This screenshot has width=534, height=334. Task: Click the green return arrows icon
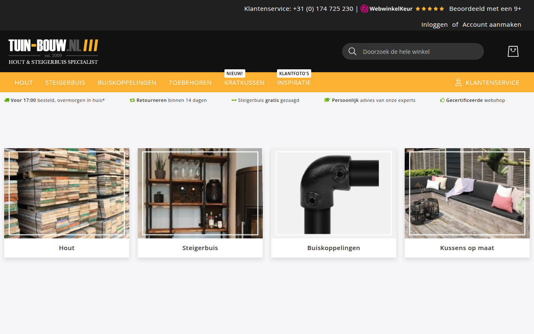[132, 100]
